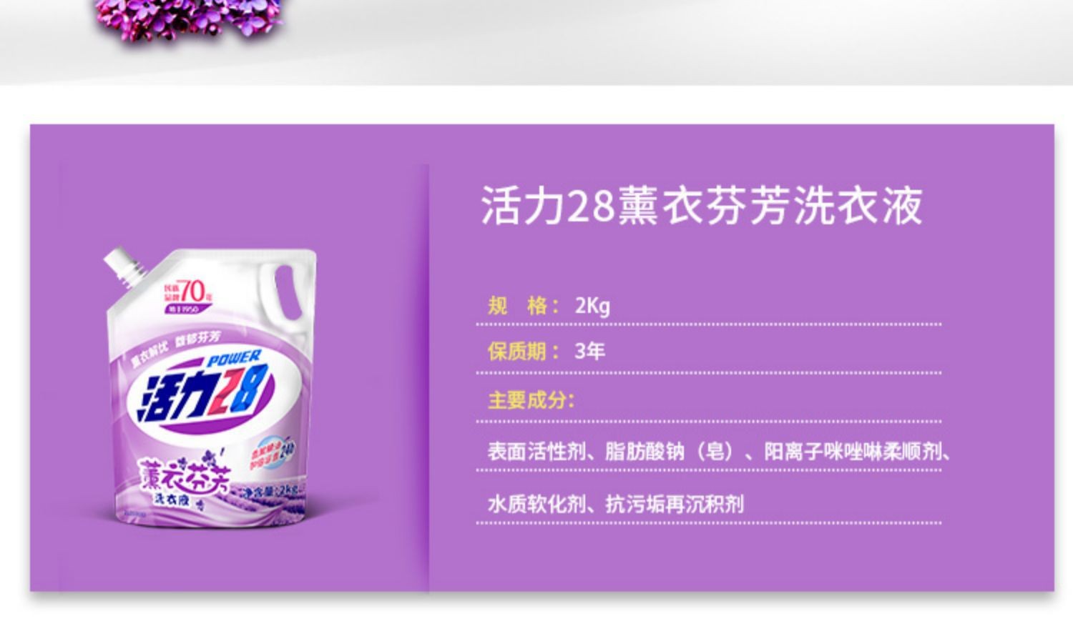1073x631 pixels.
Task: Click the 2Kg specification value
Action: [592, 306]
